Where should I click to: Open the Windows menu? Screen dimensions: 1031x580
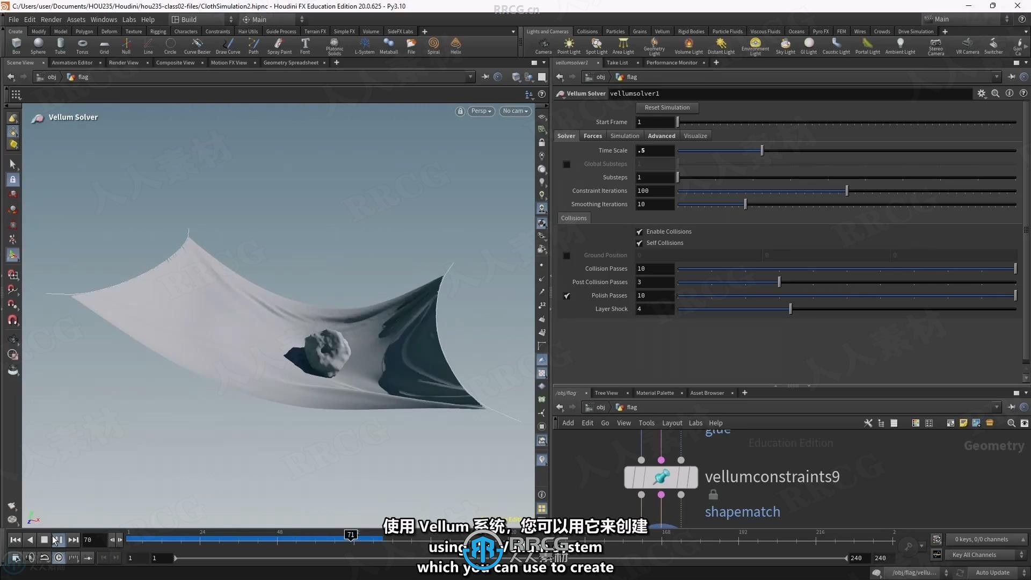104,19
